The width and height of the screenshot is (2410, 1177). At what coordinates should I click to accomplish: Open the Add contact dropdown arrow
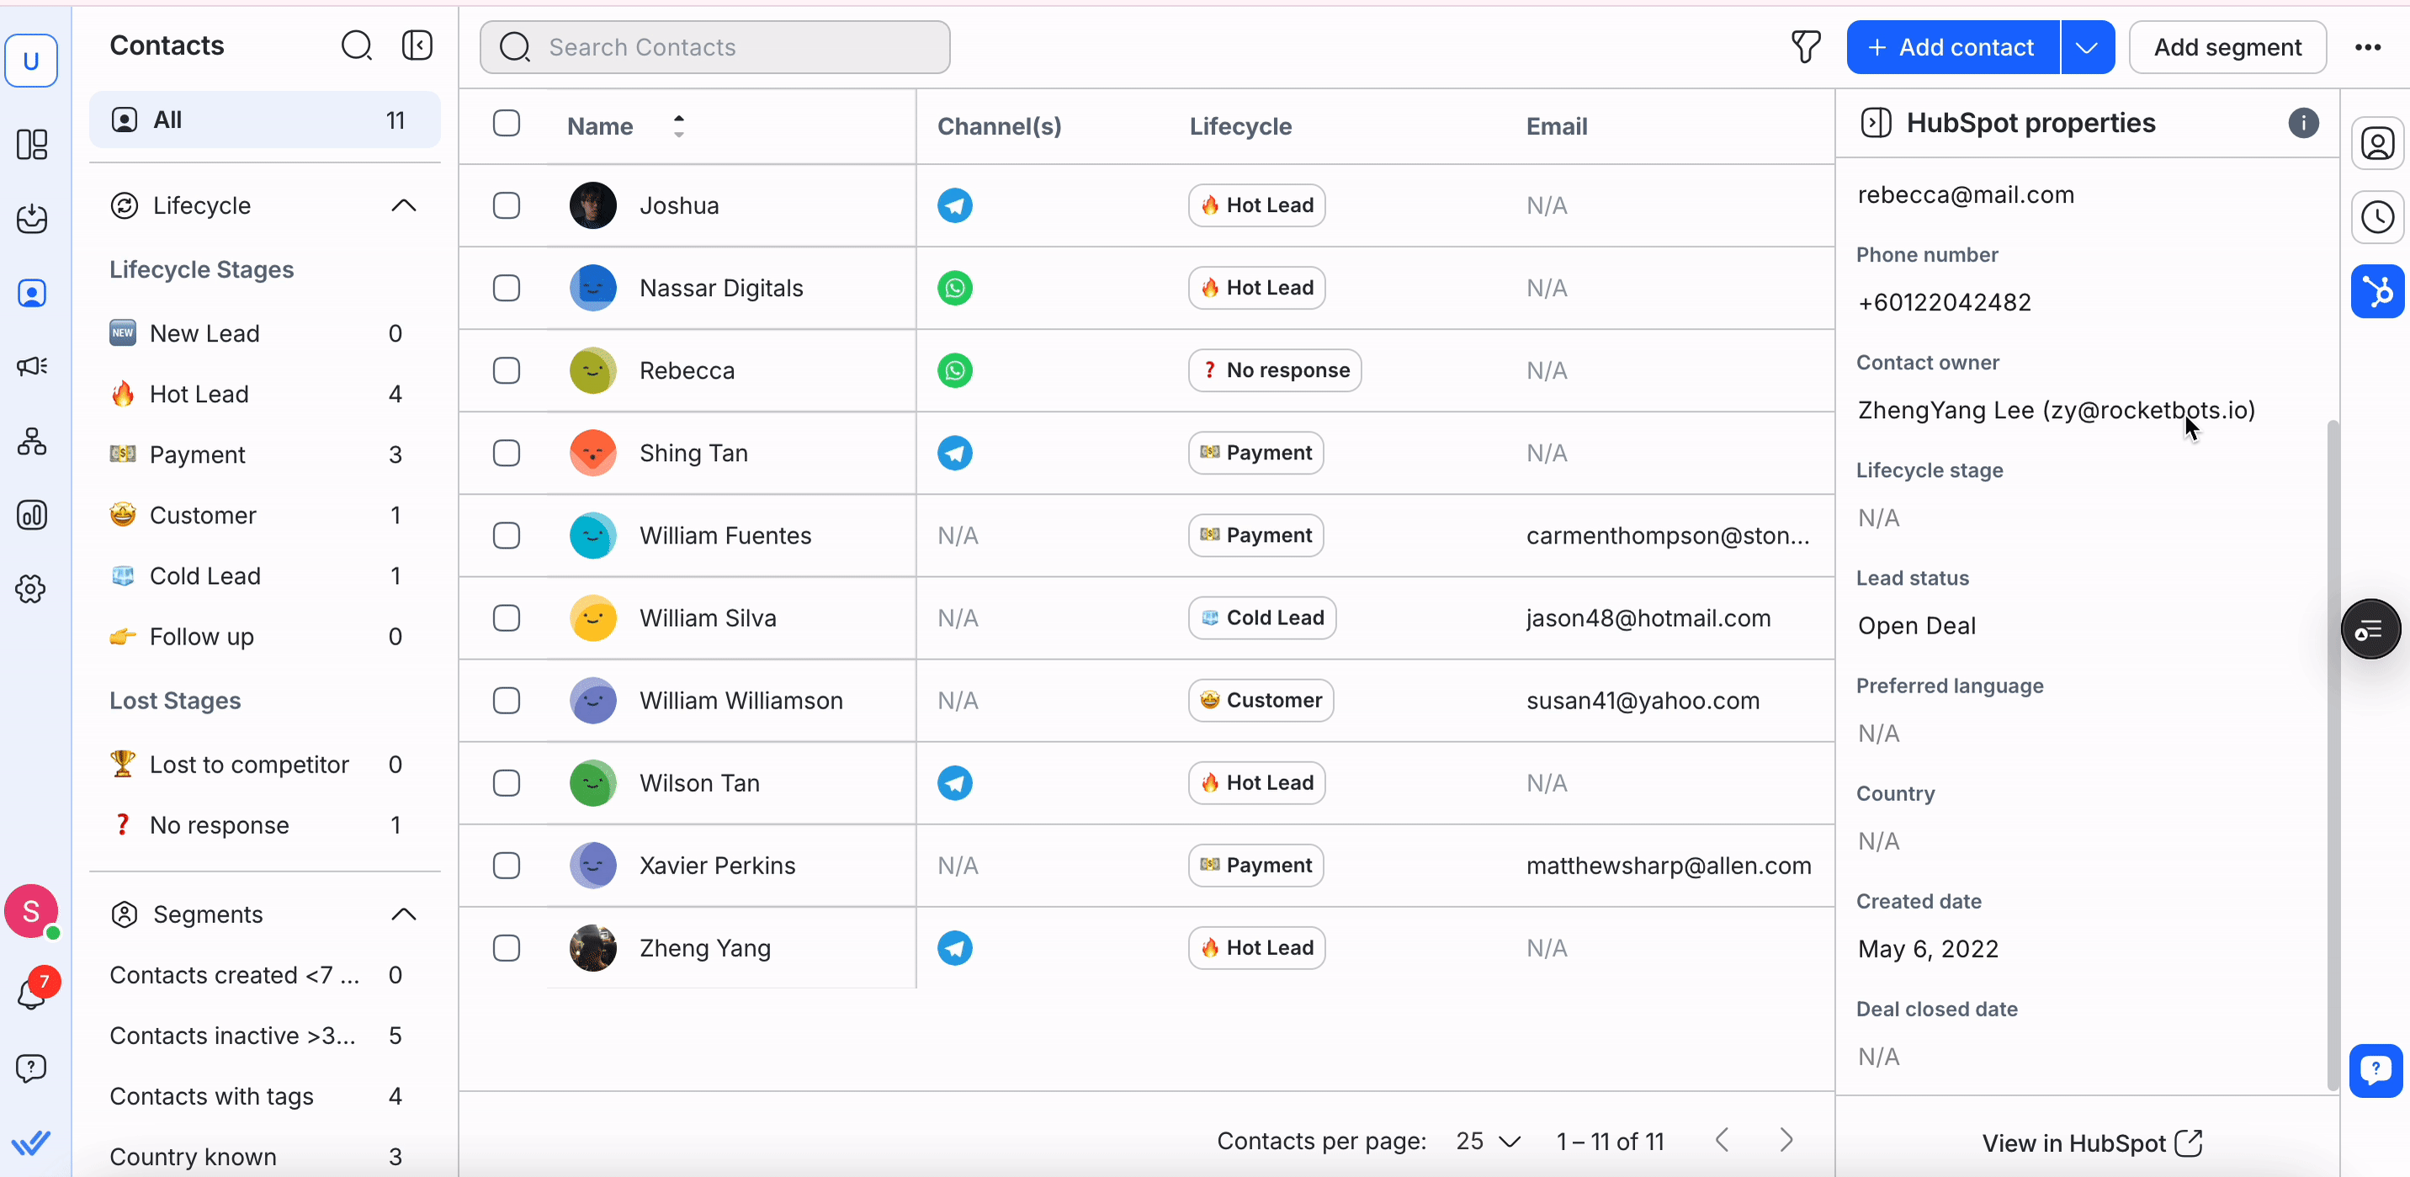coord(2086,47)
